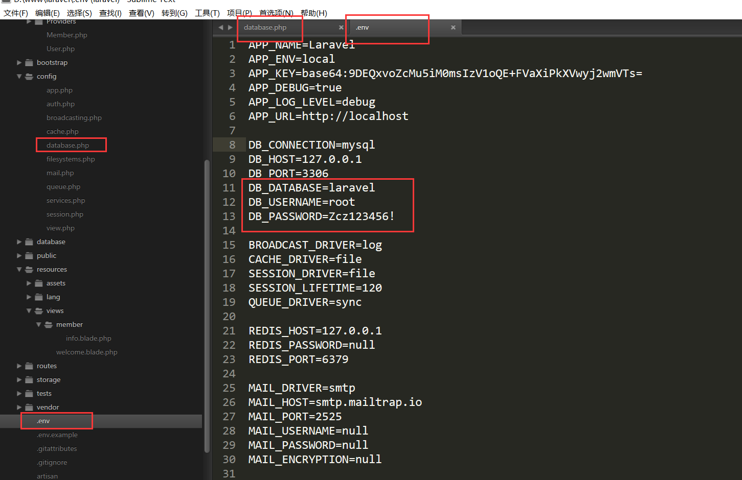Screen dimensions: 742x480
Task: Expand the assets folder
Action: (29, 283)
